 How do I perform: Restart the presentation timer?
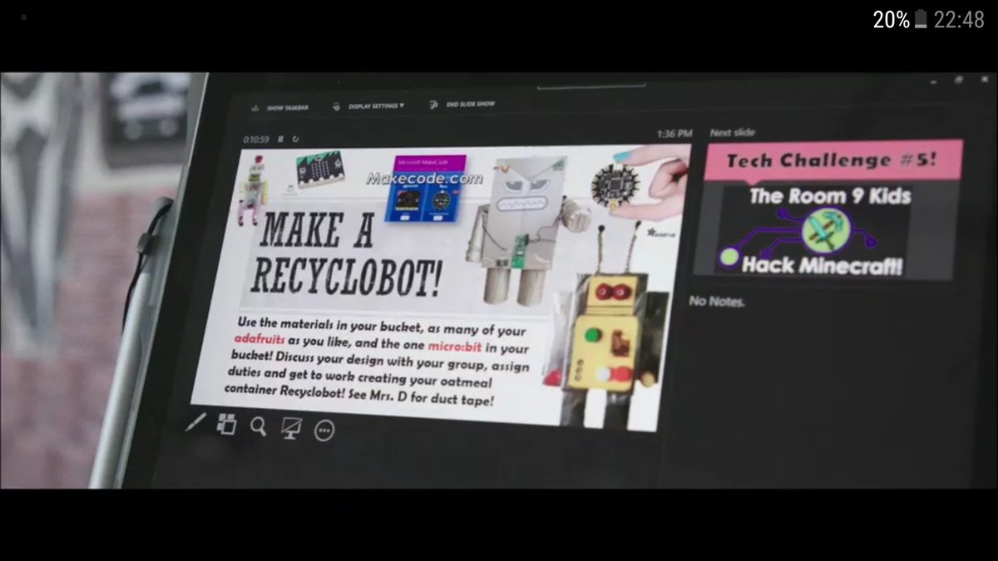(295, 140)
